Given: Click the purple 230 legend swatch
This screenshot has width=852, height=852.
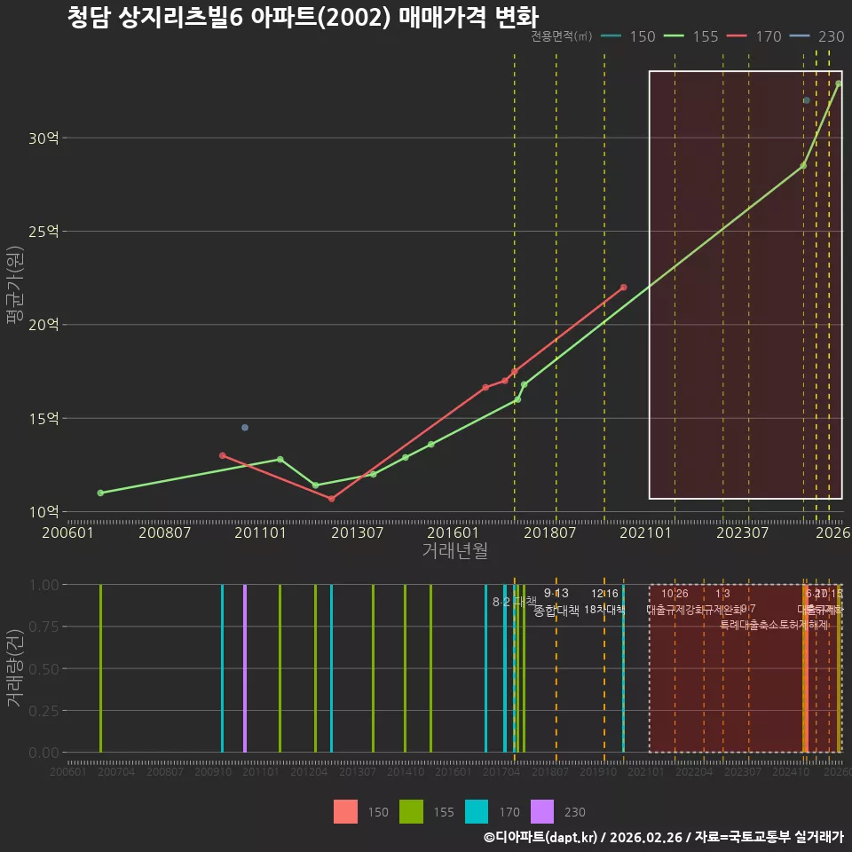Looking at the screenshot, I should click(x=542, y=812).
